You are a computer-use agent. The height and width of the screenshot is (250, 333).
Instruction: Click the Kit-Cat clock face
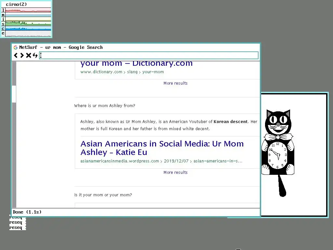tap(277, 155)
